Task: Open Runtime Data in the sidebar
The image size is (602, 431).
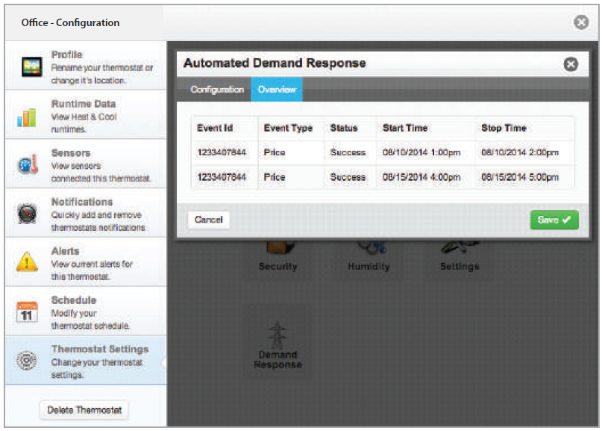Action: point(86,115)
